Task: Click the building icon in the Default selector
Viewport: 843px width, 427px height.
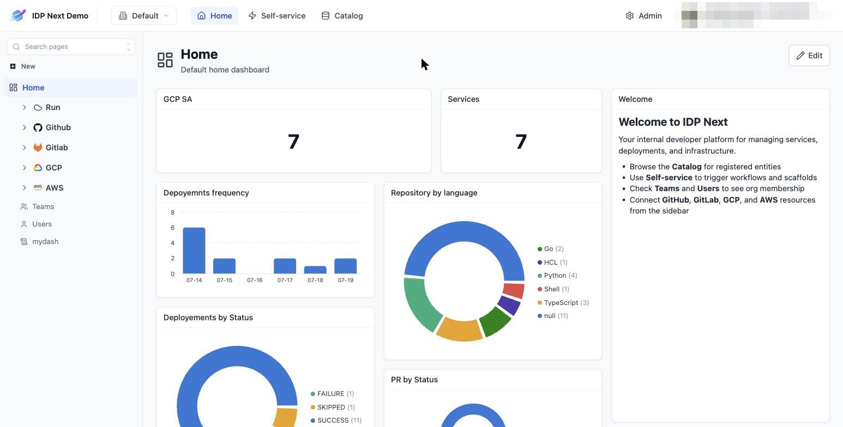Action: (123, 16)
